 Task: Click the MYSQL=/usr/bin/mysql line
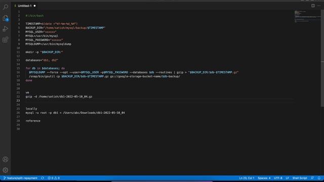42,36
